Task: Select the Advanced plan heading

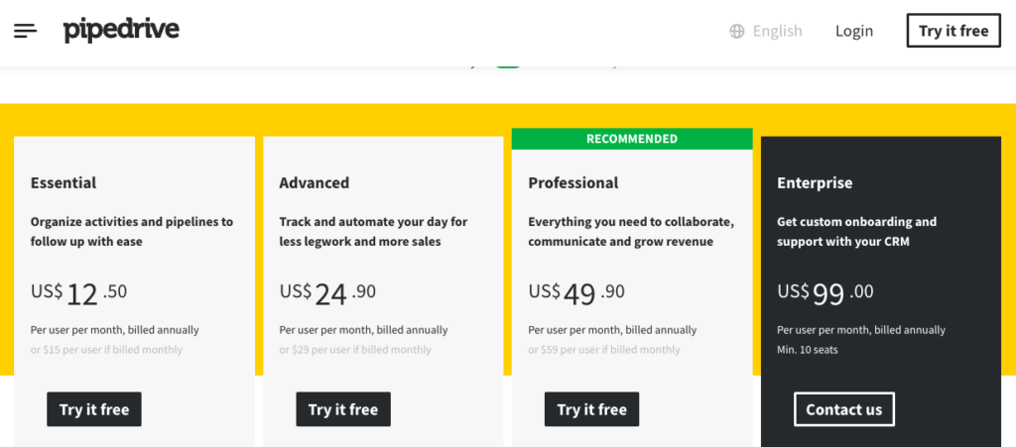Action: point(315,183)
